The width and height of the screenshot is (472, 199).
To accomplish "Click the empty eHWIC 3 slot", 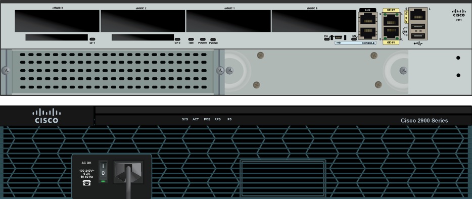I will (57, 21).
